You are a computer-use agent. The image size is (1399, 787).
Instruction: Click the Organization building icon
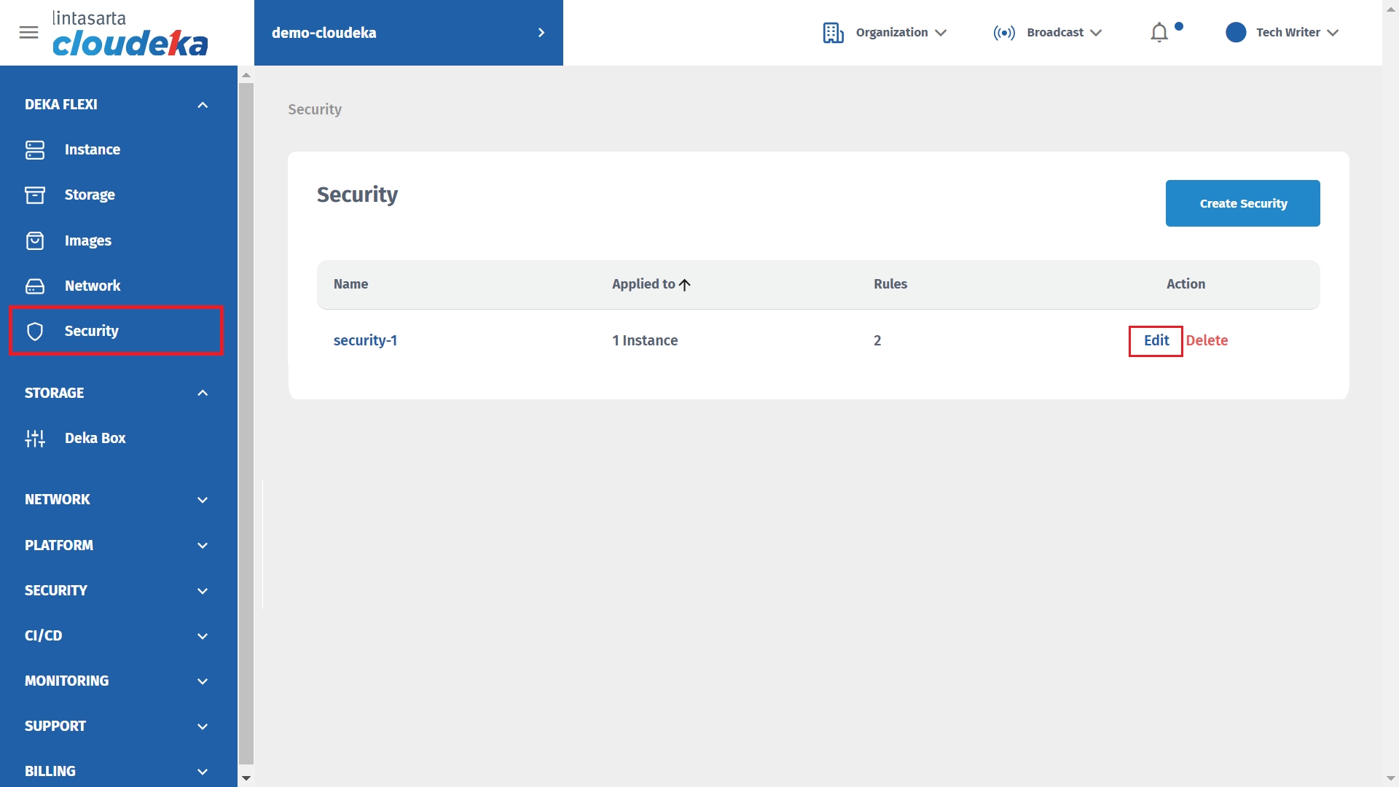[833, 33]
